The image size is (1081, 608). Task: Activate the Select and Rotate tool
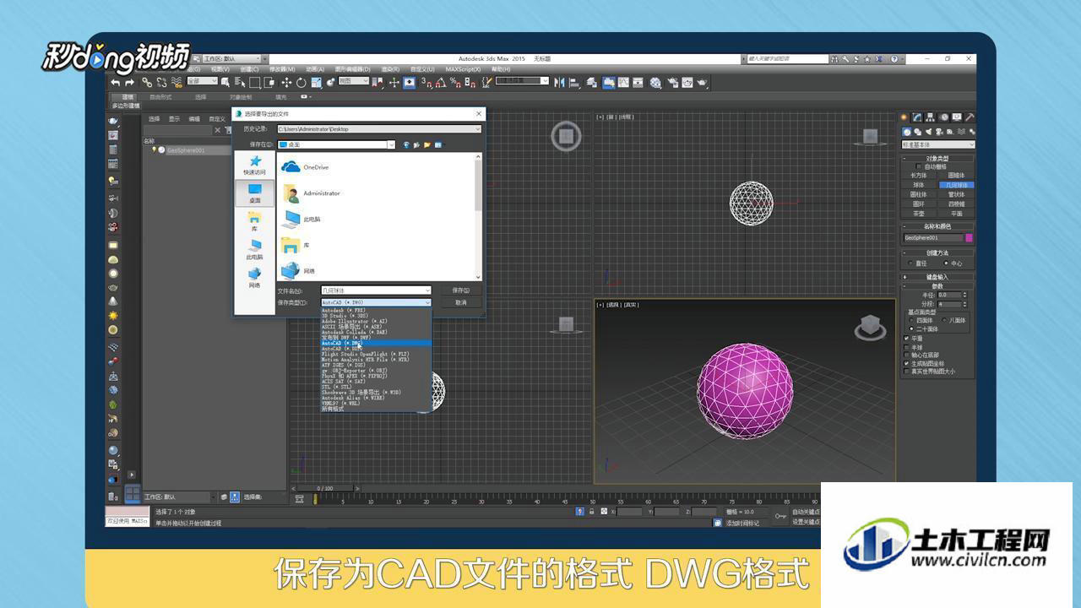(301, 82)
